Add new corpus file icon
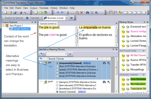This screenshot has width=151, height=99. pyautogui.click(x=36, y=13)
